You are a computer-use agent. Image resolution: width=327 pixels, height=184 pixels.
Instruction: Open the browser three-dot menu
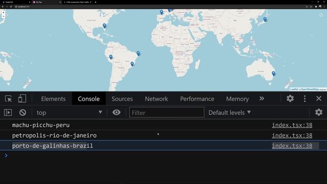(324, 7)
